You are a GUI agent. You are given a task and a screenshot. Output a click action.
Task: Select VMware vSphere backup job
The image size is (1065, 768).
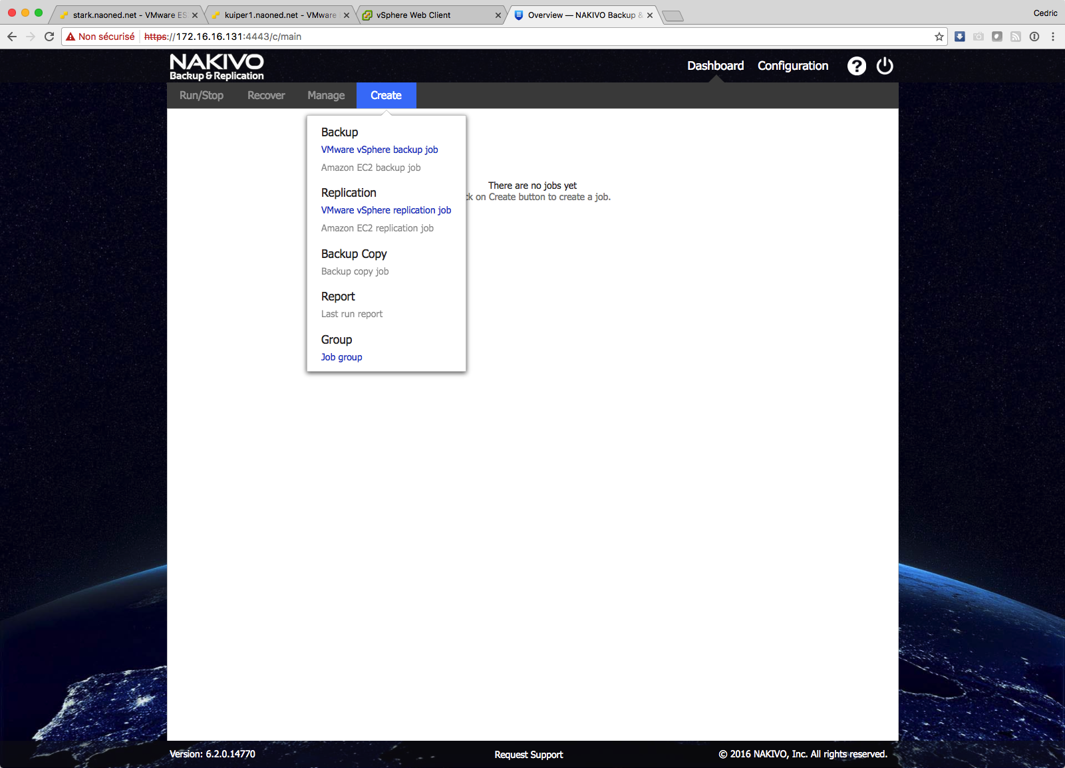(379, 150)
